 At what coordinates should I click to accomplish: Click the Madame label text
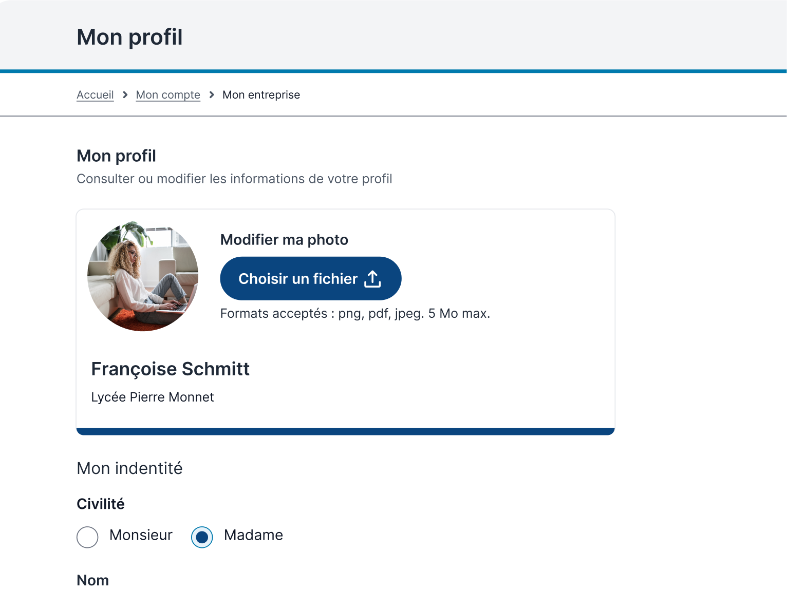(x=253, y=535)
